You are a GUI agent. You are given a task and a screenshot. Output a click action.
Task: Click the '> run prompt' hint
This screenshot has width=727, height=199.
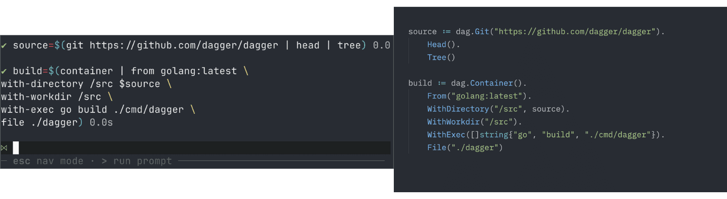137,161
